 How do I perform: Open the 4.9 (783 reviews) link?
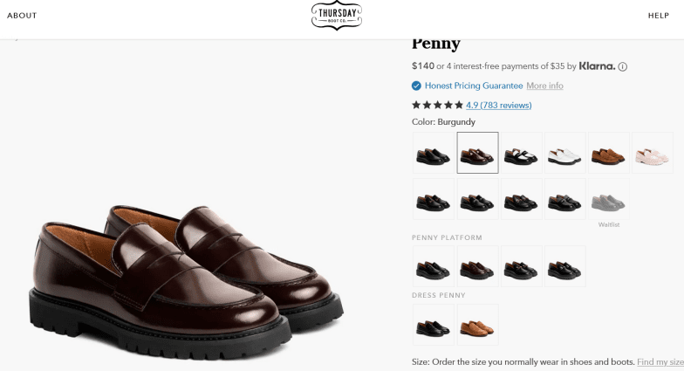[x=498, y=105]
